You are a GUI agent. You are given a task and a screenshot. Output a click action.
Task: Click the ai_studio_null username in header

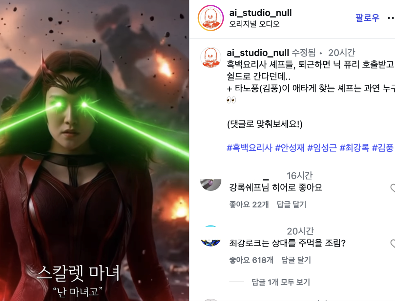(x=260, y=12)
